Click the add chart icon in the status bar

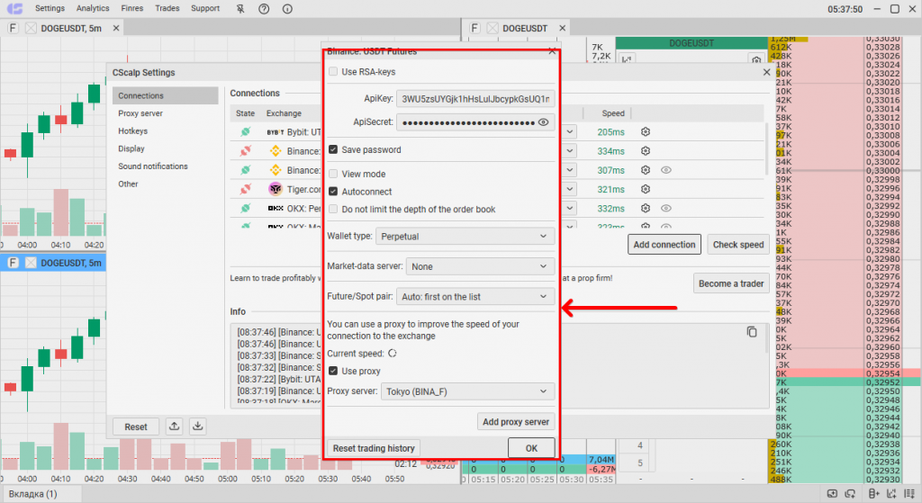(891, 494)
